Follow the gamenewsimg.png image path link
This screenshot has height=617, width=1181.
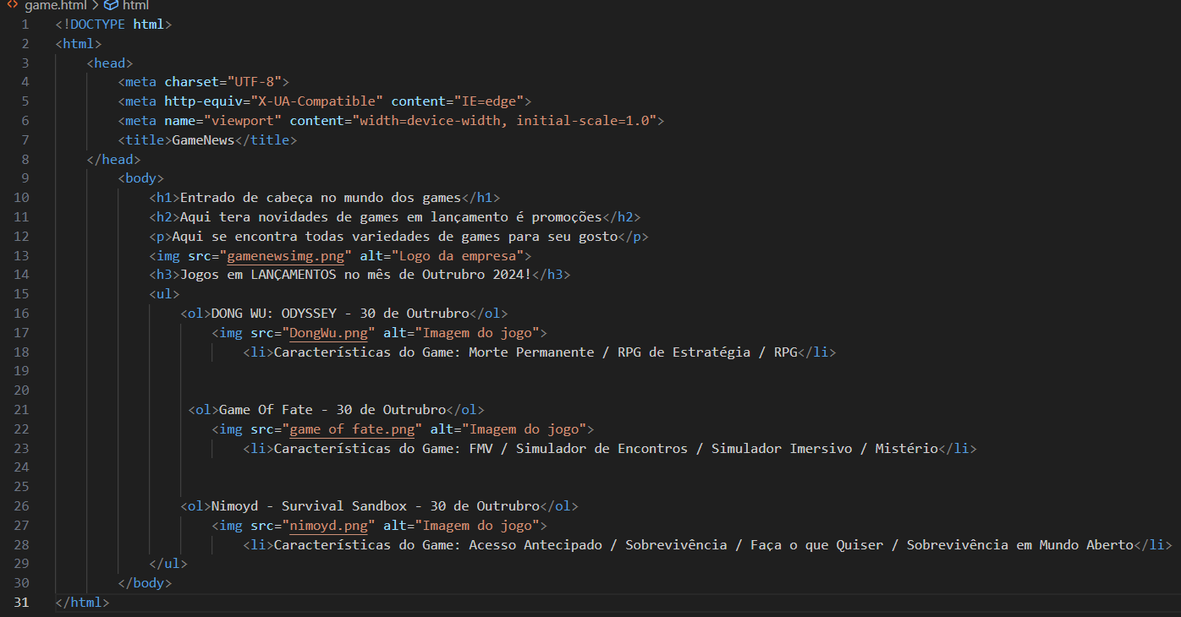pos(284,255)
